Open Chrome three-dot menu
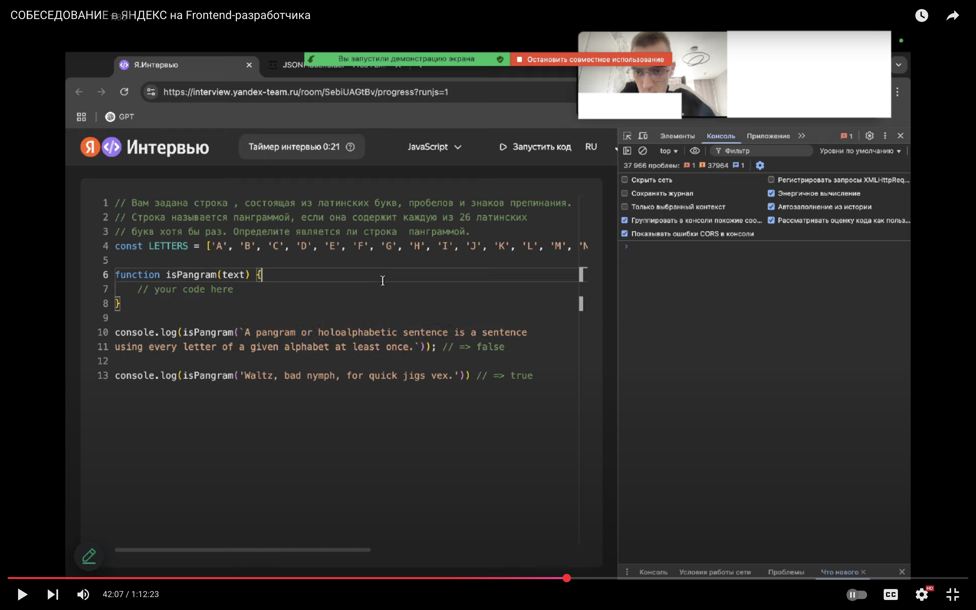Image resolution: width=976 pixels, height=610 pixels. pyautogui.click(x=897, y=92)
